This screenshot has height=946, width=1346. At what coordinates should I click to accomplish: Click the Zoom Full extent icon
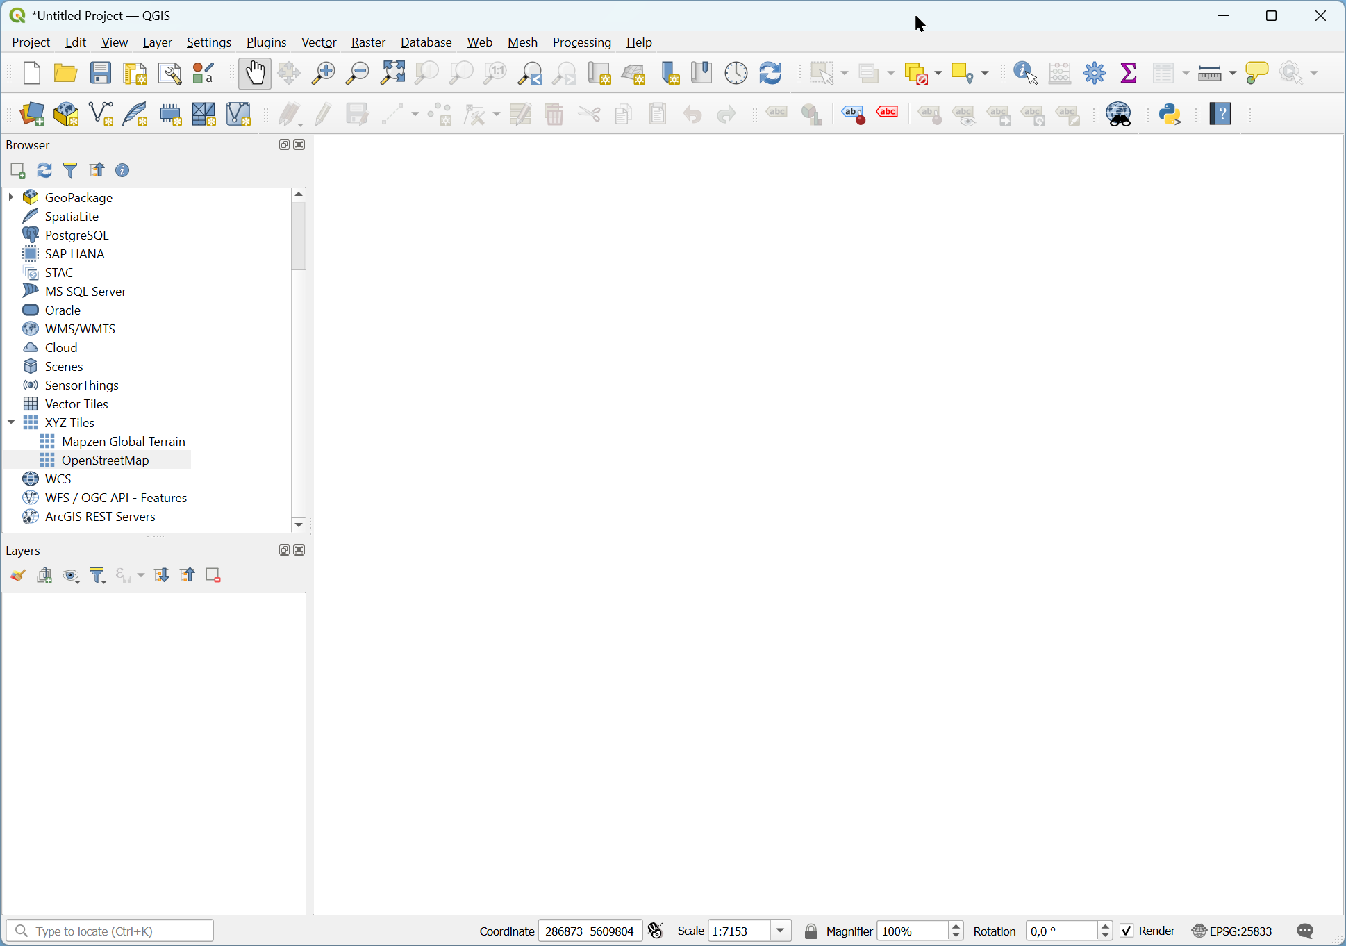click(x=392, y=73)
